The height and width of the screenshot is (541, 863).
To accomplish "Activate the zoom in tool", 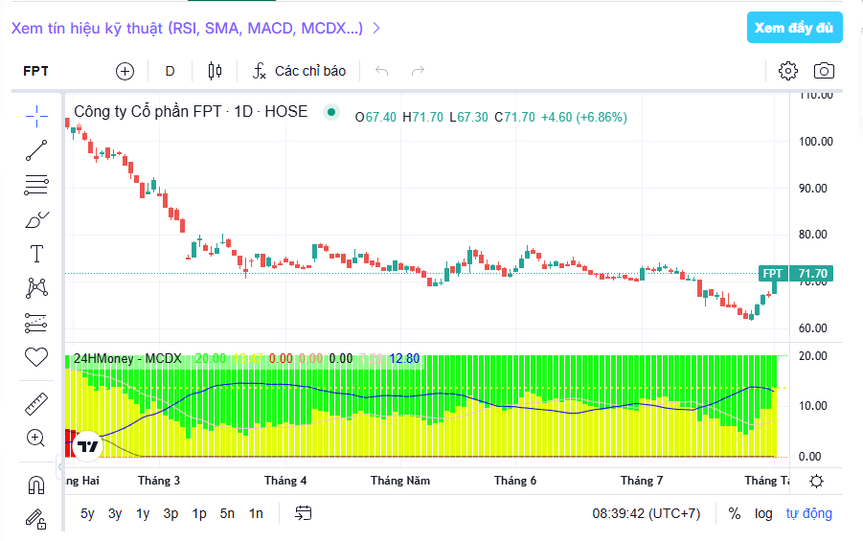I will (x=36, y=439).
